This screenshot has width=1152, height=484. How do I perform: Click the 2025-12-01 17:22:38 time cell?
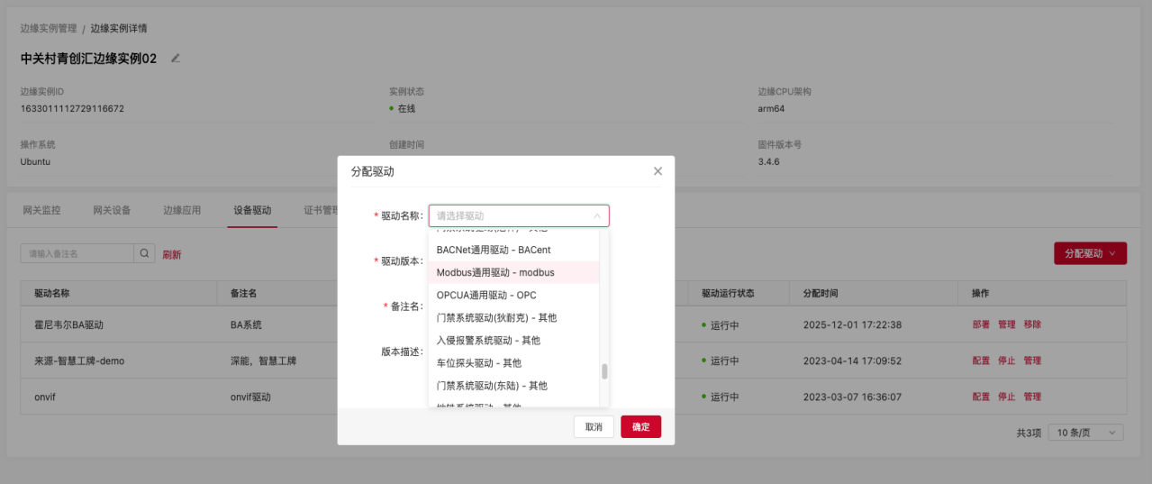point(852,324)
